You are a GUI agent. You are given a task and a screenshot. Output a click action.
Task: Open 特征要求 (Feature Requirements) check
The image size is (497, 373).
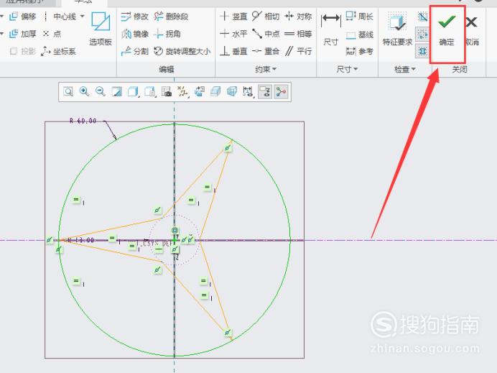(x=397, y=29)
